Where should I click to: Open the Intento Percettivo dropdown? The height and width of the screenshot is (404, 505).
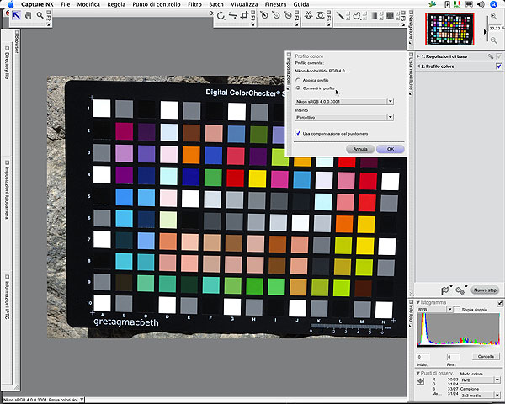pos(344,118)
